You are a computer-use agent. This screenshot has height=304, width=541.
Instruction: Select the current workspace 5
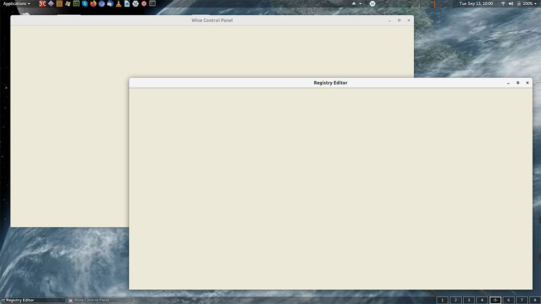(x=496, y=300)
